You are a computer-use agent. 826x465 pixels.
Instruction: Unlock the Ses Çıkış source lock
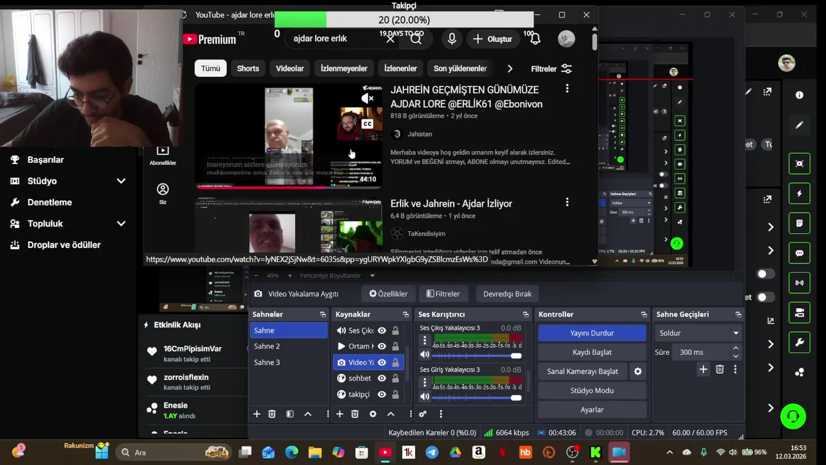coord(396,330)
